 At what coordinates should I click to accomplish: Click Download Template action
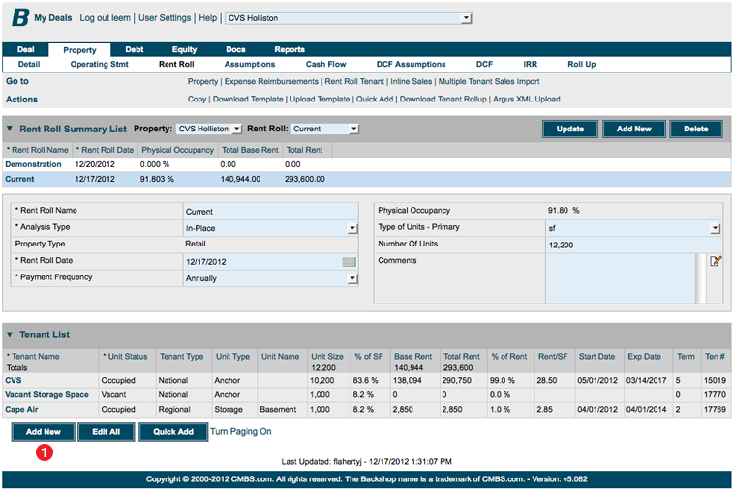(x=248, y=99)
